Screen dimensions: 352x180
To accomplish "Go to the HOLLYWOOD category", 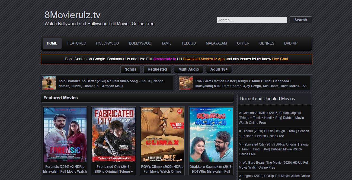I will click(107, 43).
